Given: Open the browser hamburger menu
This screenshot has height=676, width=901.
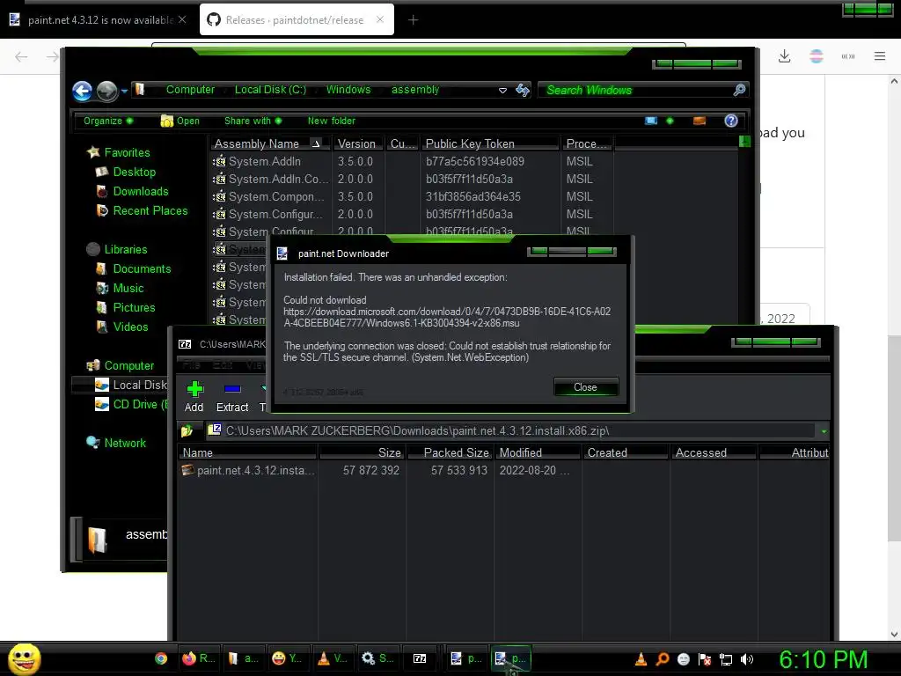Looking at the screenshot, I should (x=880, y=55).
